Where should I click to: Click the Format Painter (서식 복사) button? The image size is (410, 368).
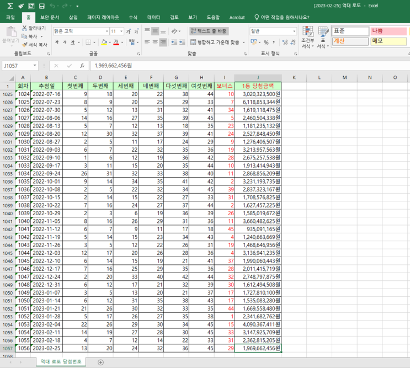point(35,45)
